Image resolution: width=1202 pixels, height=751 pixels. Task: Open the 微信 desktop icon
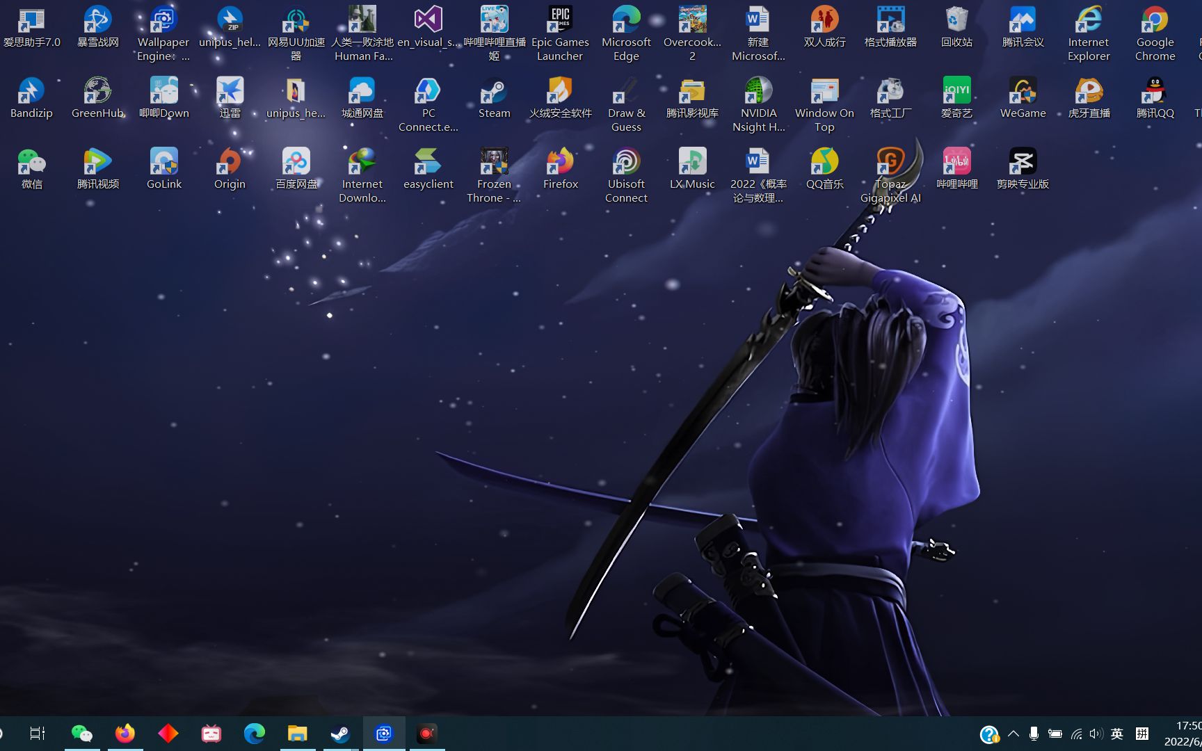tap(31, 170)
